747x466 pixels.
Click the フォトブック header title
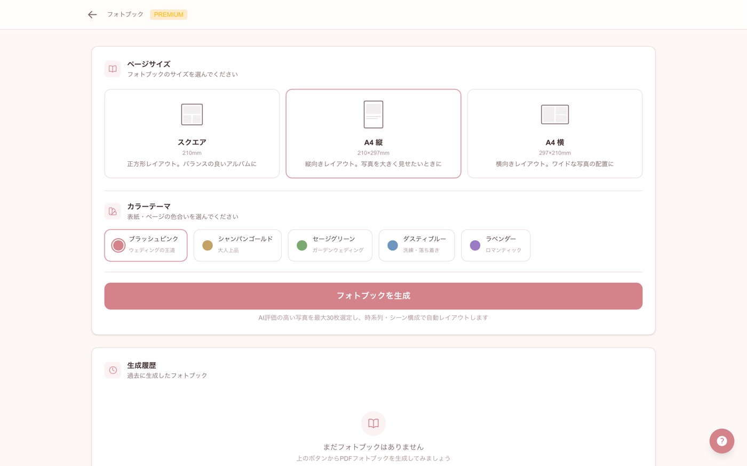[x=125, y=14]
